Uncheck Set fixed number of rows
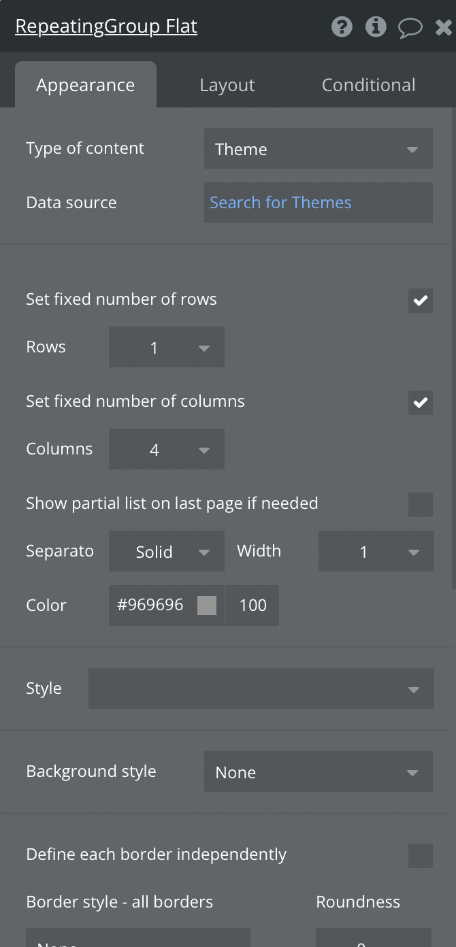 pos(420,300)
